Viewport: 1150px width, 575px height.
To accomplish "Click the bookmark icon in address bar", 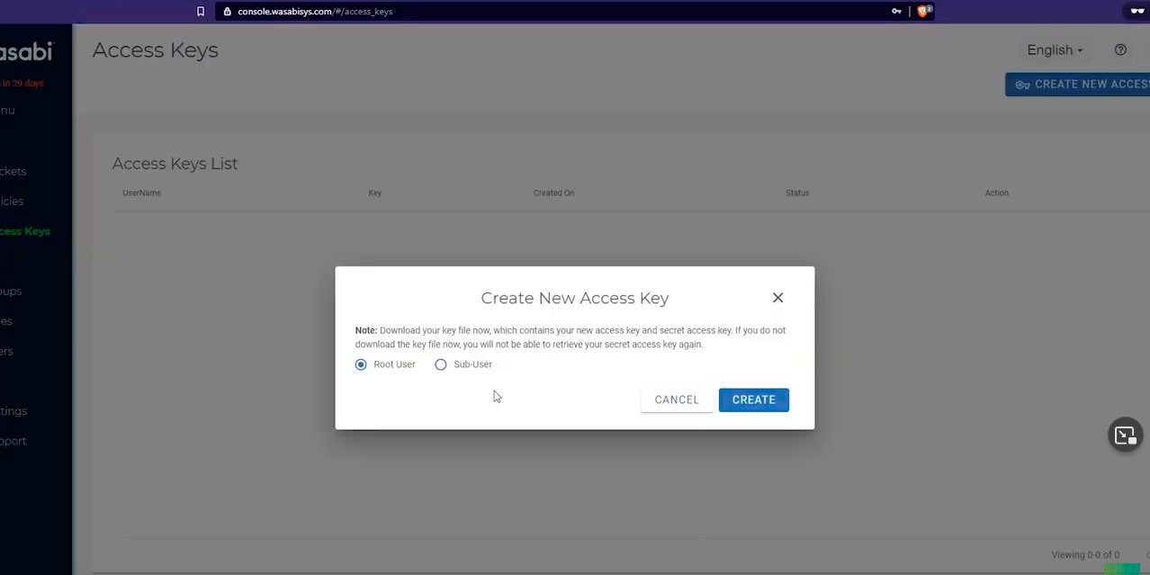I will pos(201,12).
